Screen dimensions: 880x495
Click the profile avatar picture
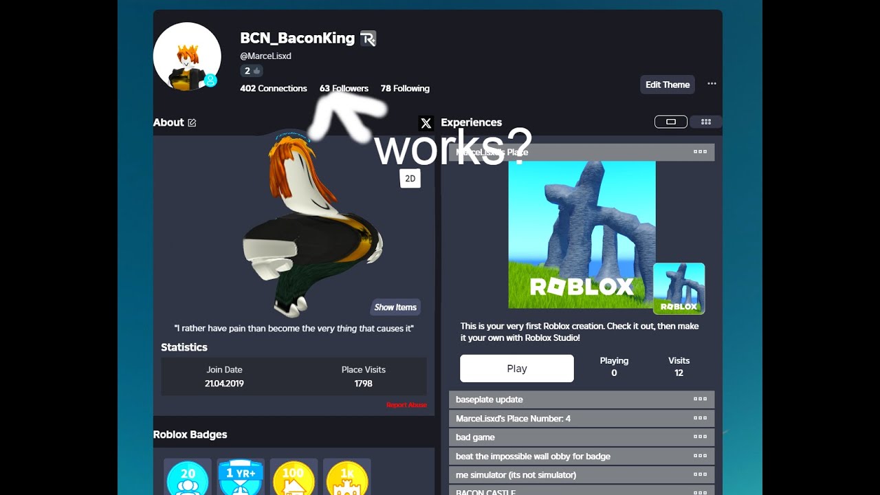coord(187,56)
